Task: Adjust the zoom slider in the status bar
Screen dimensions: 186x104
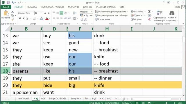Action: [x=167, y=103]
